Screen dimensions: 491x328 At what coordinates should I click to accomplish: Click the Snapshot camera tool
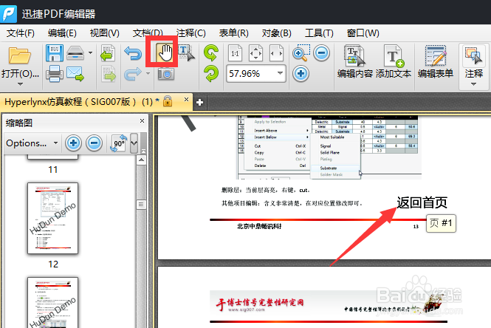pyautogui.click(x=166, y=75)
